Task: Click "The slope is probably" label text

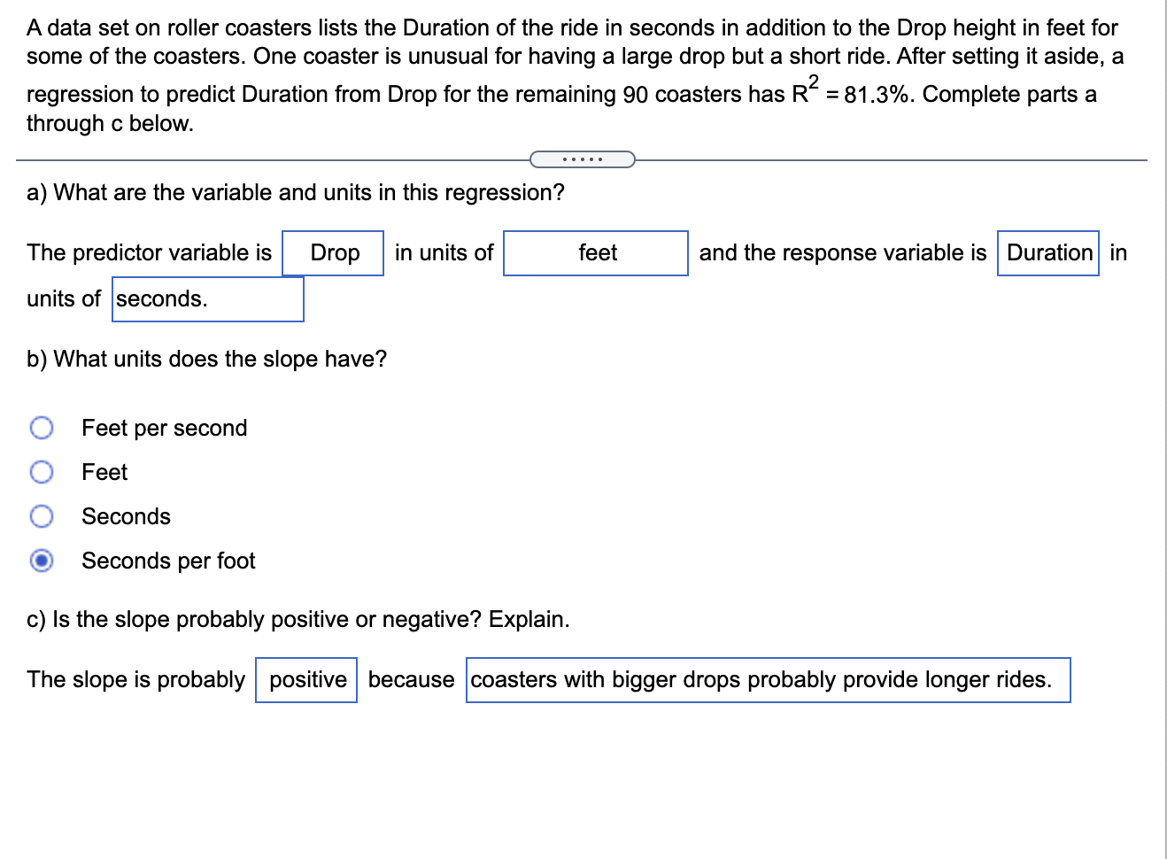Action: point(135,680)
